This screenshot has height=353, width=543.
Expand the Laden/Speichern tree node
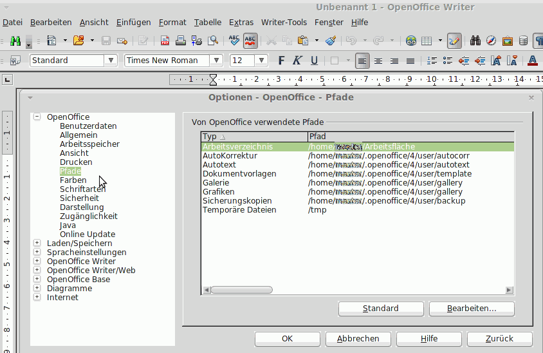pos(37,243)
